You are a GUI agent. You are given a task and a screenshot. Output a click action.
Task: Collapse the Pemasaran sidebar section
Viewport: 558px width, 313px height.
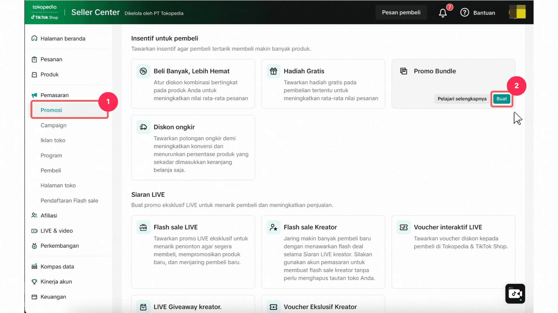coord(55,95)
